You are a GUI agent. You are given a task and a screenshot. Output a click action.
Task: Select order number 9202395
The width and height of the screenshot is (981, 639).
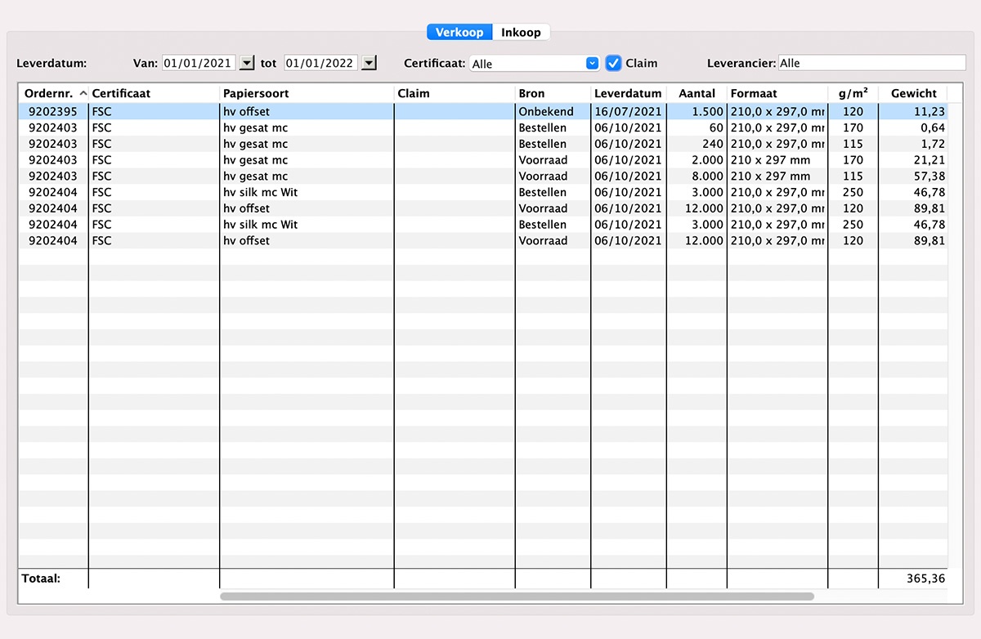coord(52,112)
